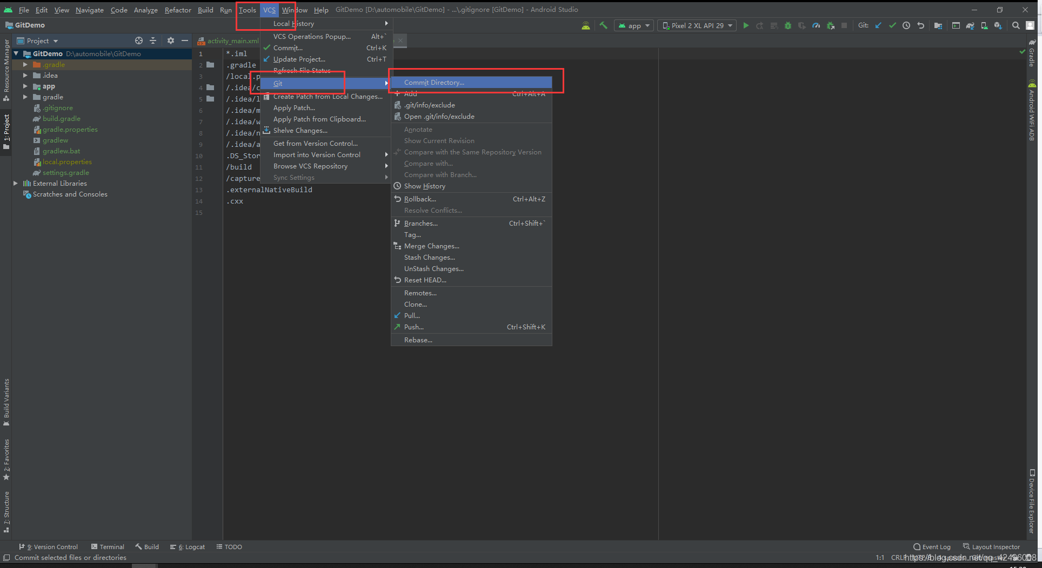Open the Terminal tool window
The height and width of the screenshot is (568, 1042).
(108, 546)
